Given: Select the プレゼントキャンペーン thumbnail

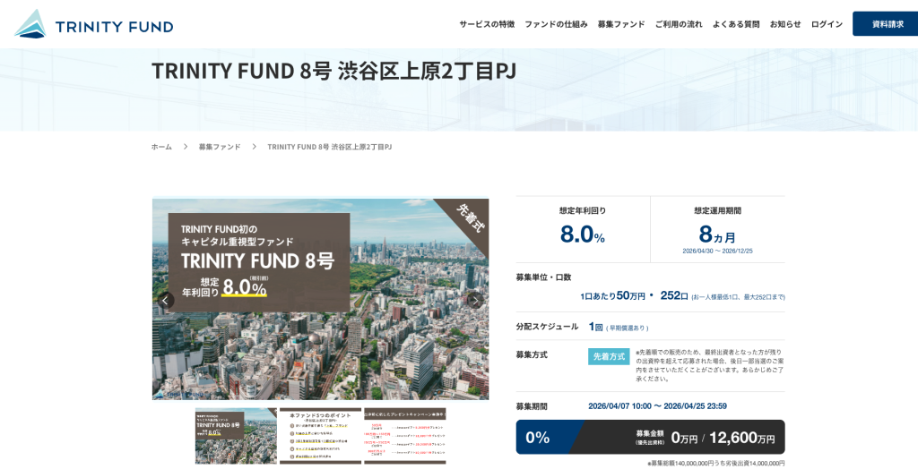Looking at the screenshot, I should [x=404, y=436].
